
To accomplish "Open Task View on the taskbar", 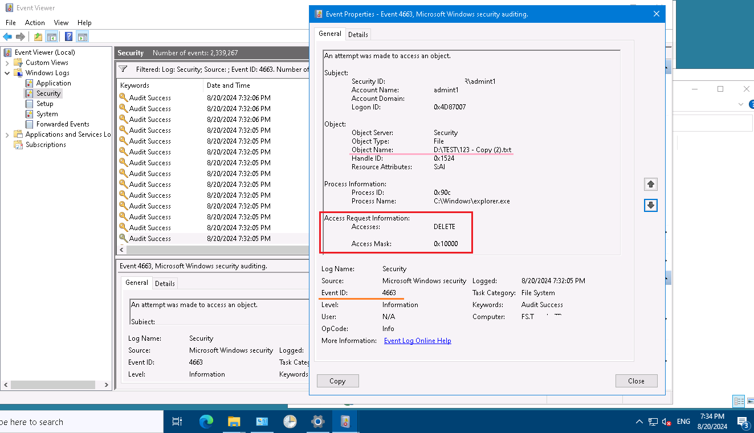I will pyautogui.click(x=177, y=422).
